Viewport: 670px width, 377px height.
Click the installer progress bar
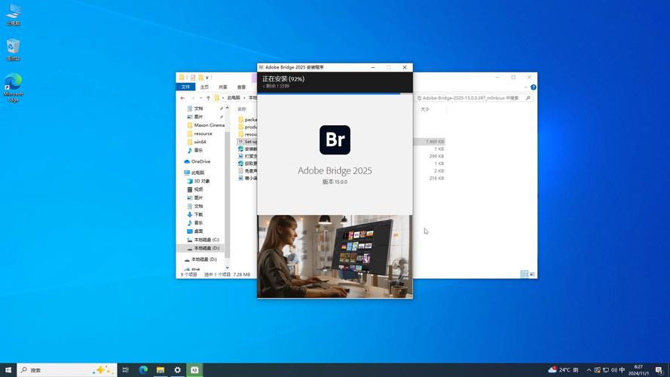click(335, 93)
